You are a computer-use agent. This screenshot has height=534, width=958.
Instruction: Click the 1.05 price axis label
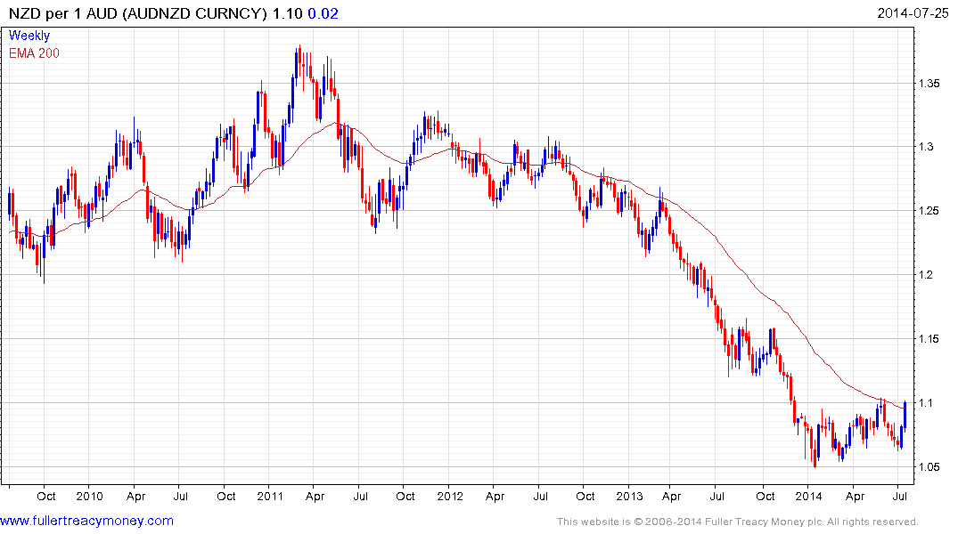click(929, 467)
